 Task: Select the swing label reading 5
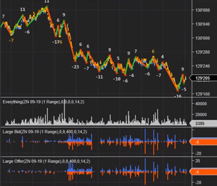point(118,58)
